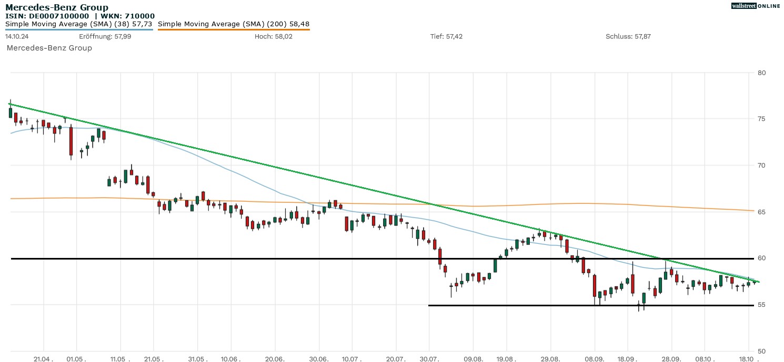The width and height of the screenshot is (784, 362).
Task: Click the wallstreet ONLINE logo
Action: pos(756,6)
